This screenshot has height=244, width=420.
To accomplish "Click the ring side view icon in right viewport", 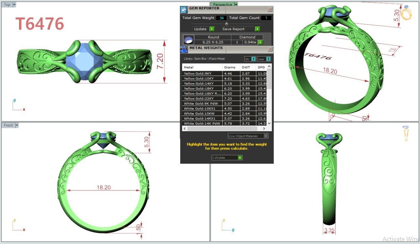I will click(x=406, y=134).
